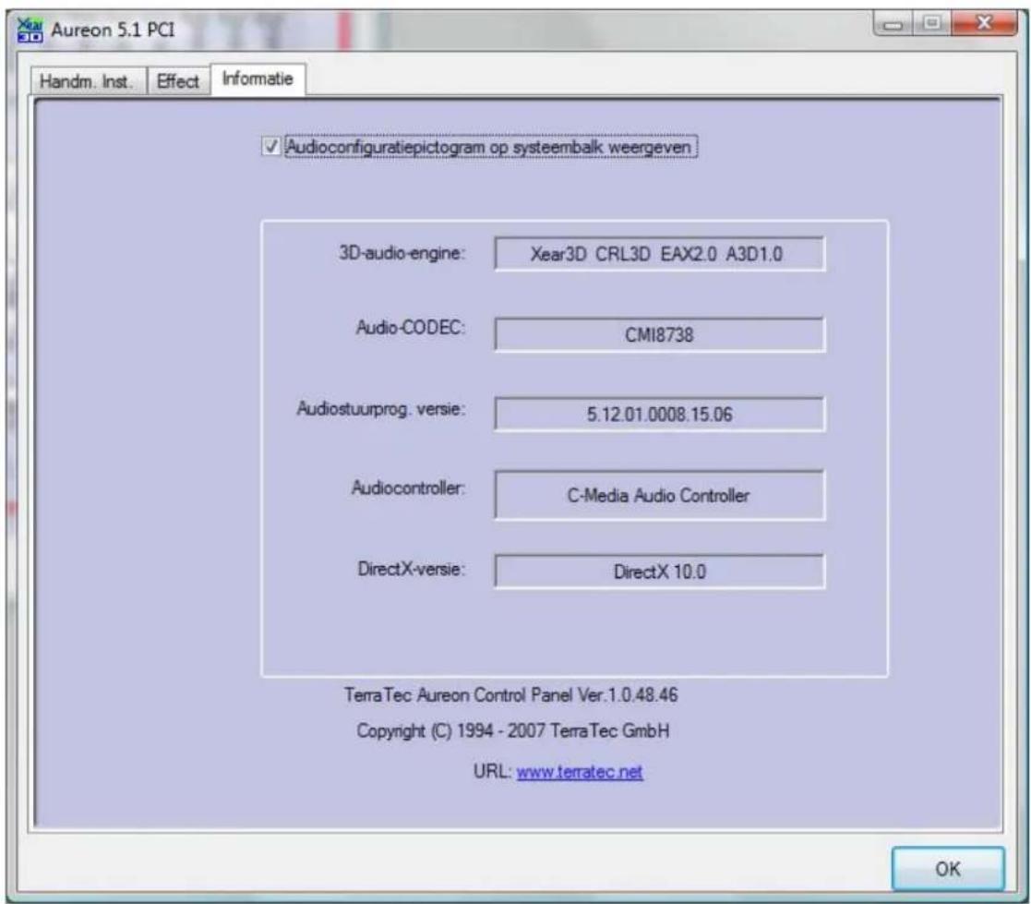Click the Copyright 1994 - 2007 TerraTec text
This screenshot has height=904, width=1031.
click(513, 731)
